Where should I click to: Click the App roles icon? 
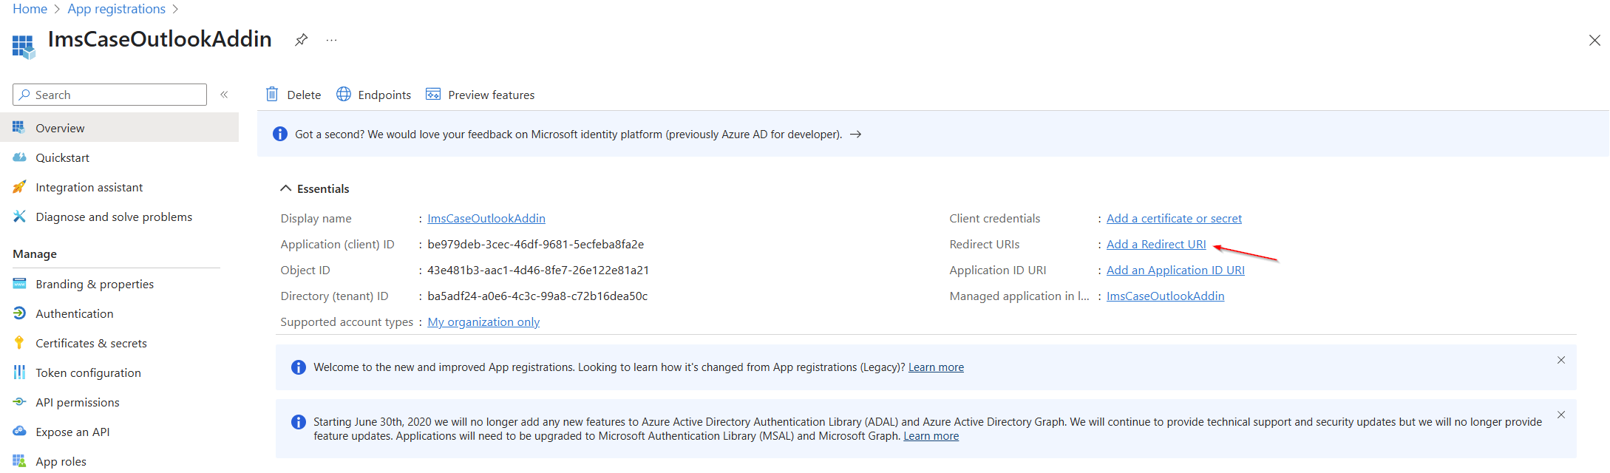coord(19,460)
